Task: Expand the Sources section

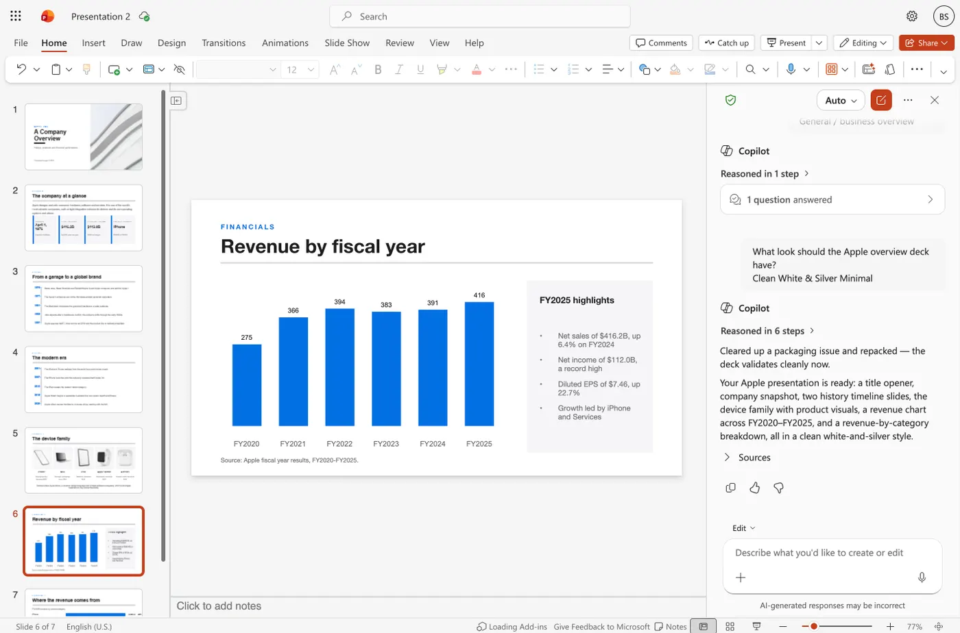Action: coord(747,458)
